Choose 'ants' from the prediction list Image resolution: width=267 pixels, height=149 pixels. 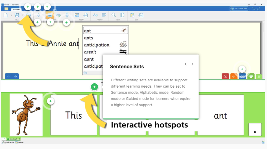click(x=105, y=38)
